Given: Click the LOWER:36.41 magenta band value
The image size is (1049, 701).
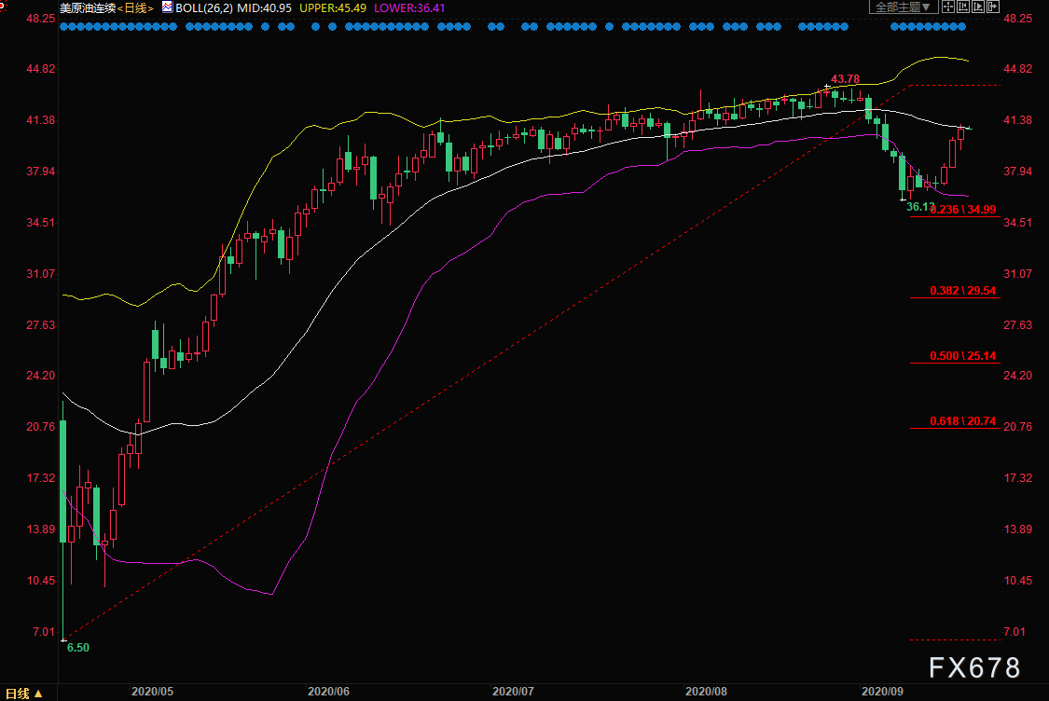Looking at the screenshot, I should 409,8.
